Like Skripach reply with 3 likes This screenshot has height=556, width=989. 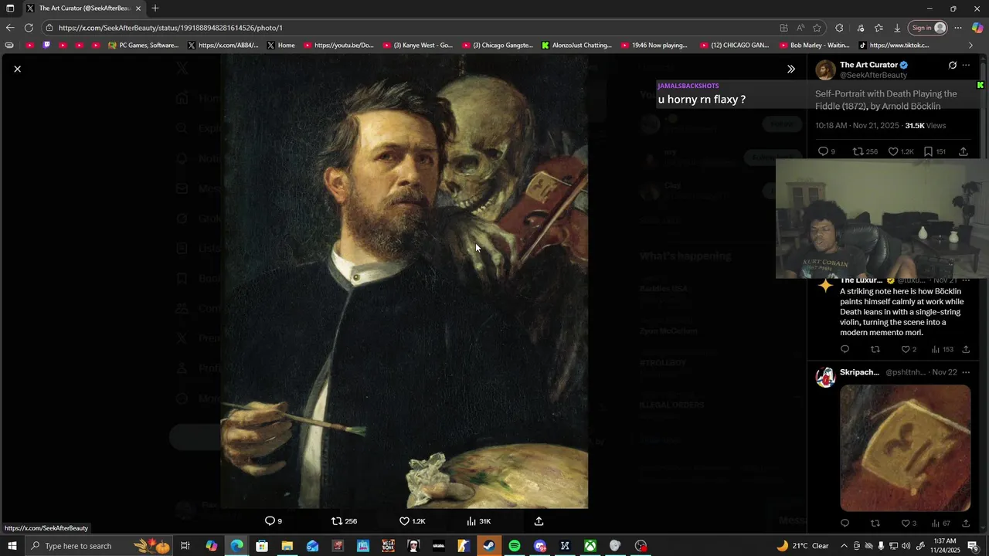point(909,523)
